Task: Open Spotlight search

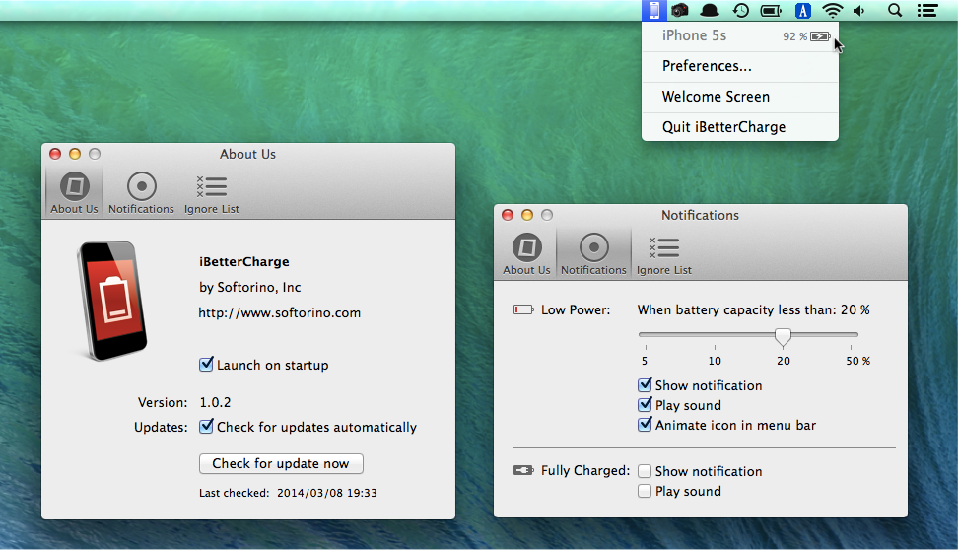Action: [x=895, y=11]
